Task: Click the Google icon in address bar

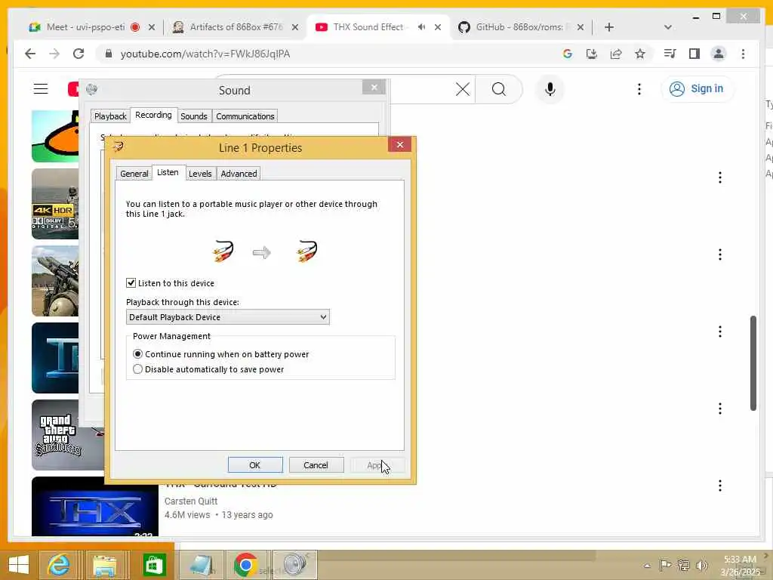Action: (568, 54)
